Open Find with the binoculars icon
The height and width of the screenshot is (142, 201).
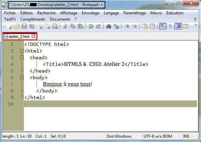(109, 26)
